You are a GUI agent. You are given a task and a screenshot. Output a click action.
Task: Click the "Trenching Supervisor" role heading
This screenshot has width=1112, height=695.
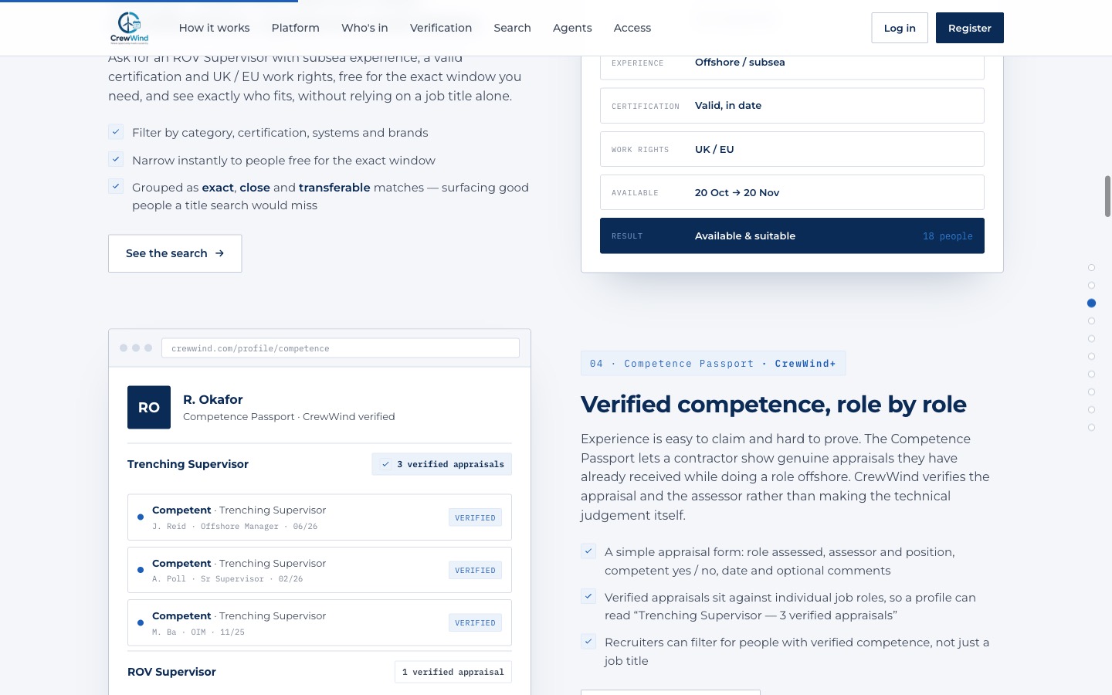click(188, 464)
